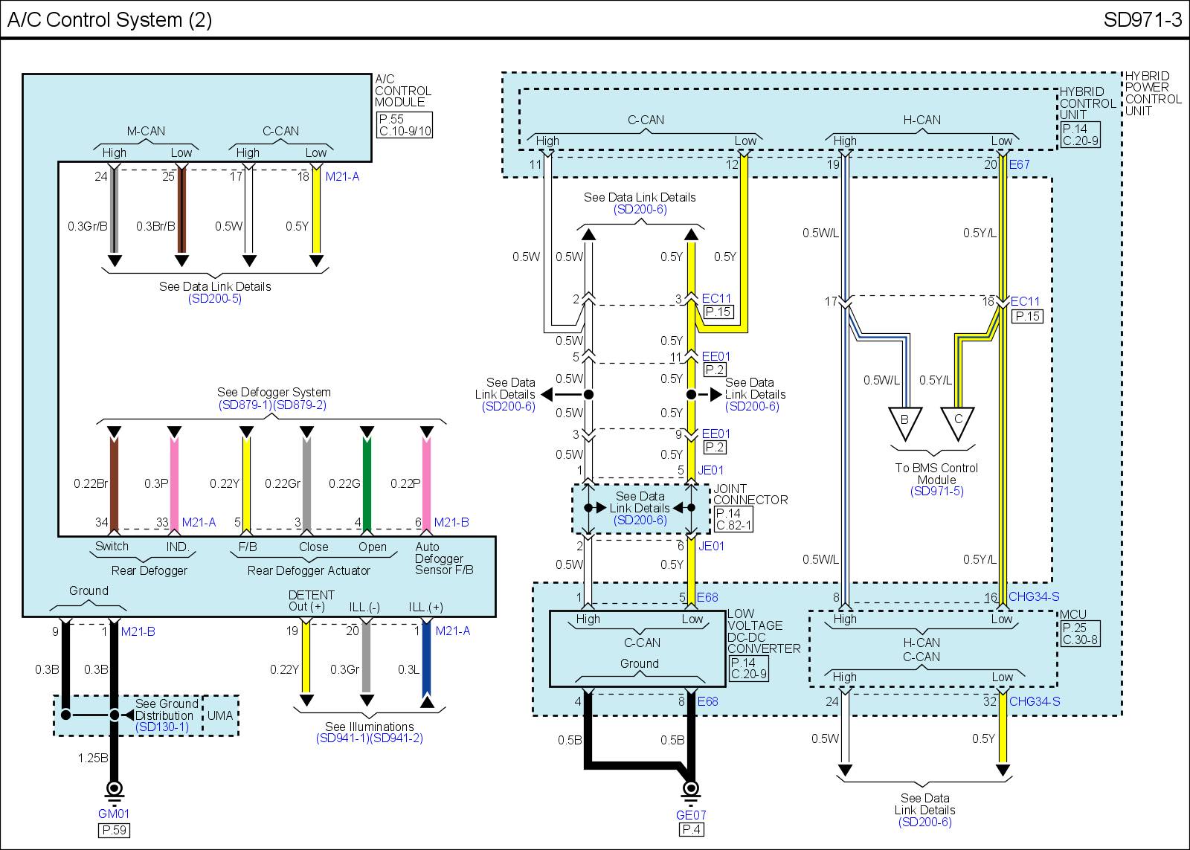Viewport: 1190px width, 850px height.
Task: Click A/C control module box P.55 C.10-9/10
Action: coord(405,126)
